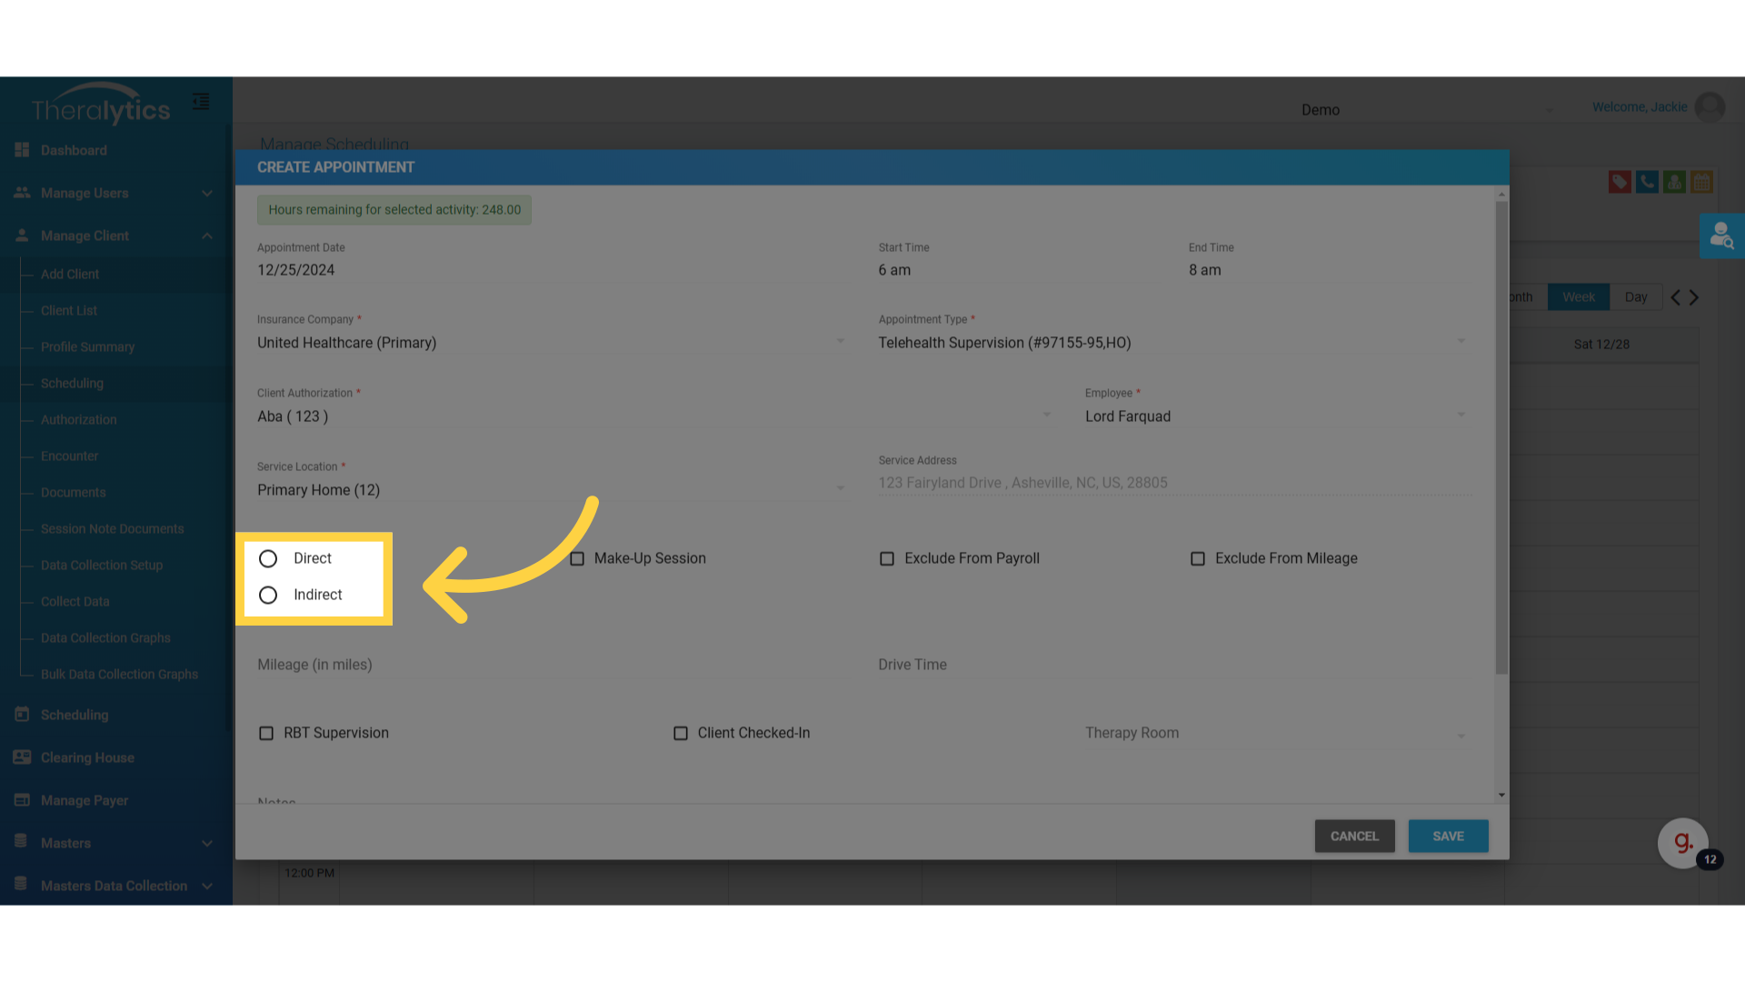Collapse sidebar using the menu toggle icon
Viewport: 1745px width, 982px height.
pos(201,102)
